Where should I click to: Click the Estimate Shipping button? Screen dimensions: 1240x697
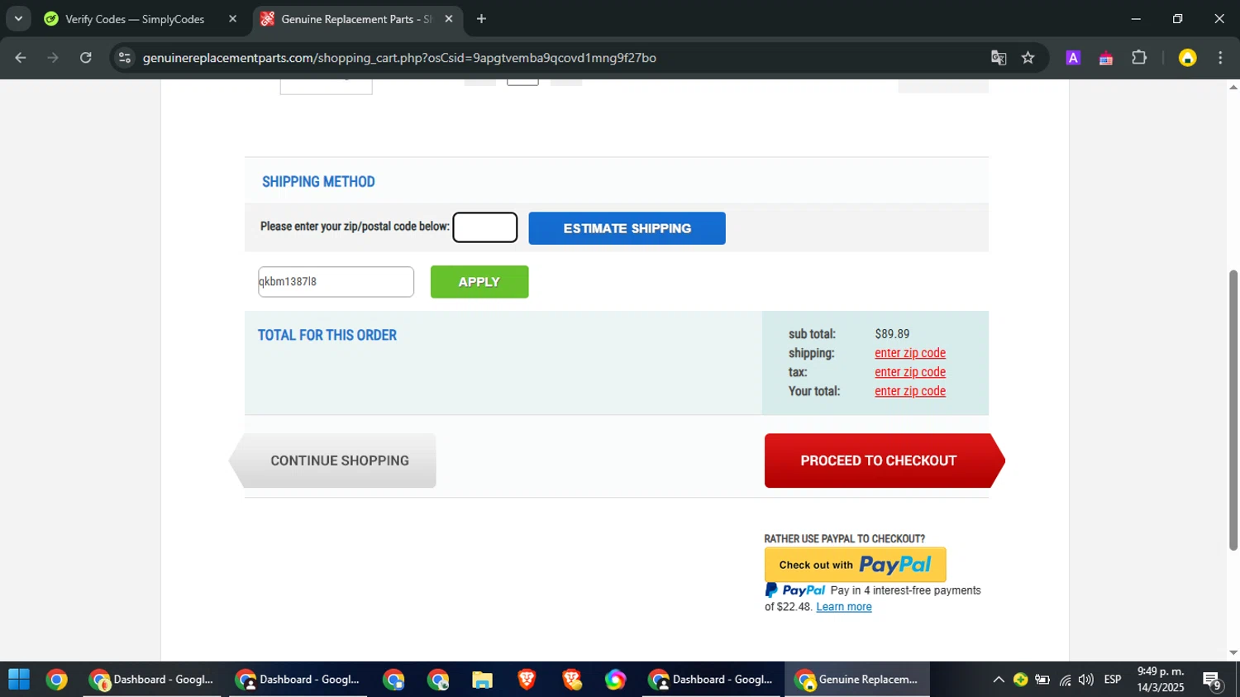[627, 228]
